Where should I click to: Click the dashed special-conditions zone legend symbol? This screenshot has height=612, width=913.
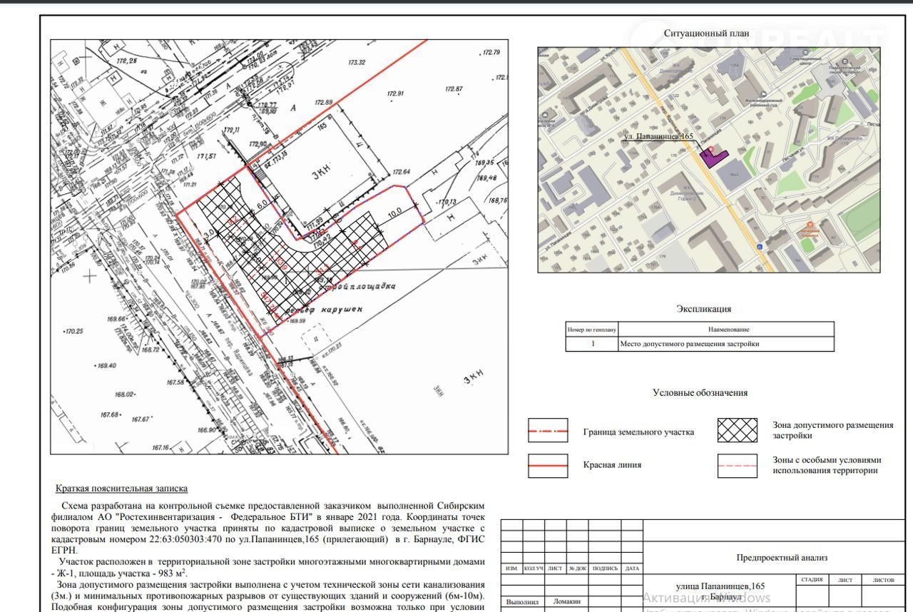pyautogui.click(x=738, y=465)
